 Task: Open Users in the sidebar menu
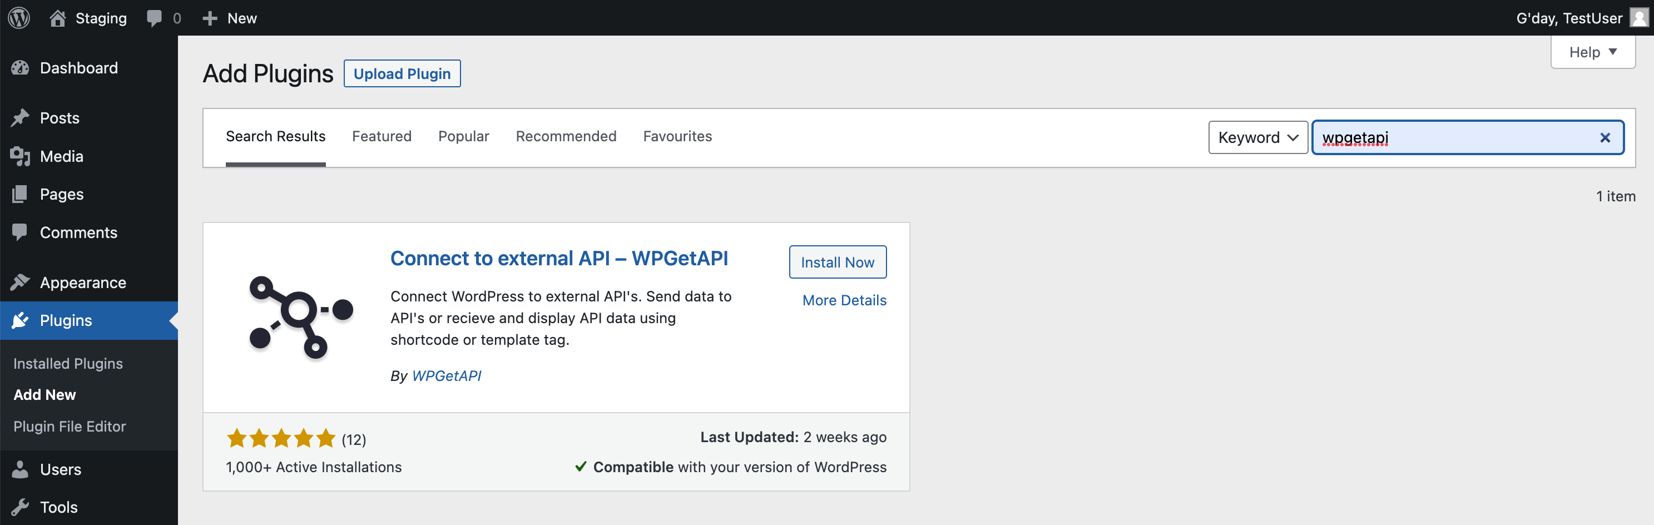(88, 469)
